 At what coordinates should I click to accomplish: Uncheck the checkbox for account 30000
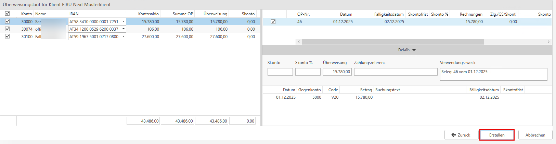tap(7, 21)
